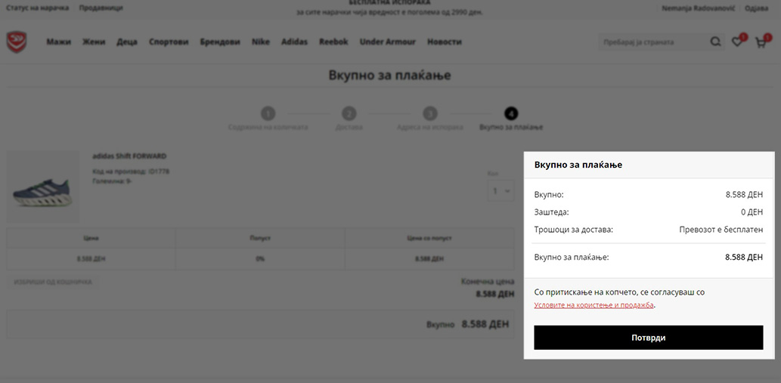Click the Код на производ product code text
Screen dimensions: 781x383
click(x=132, y=171)
